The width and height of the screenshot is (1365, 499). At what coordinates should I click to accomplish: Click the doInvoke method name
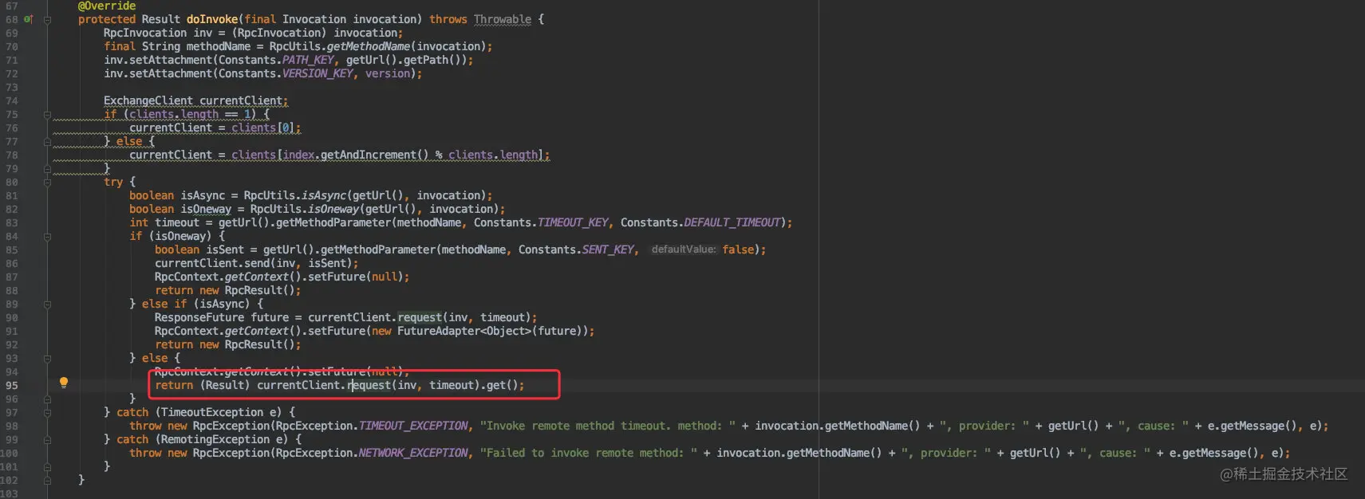point(212,19)
